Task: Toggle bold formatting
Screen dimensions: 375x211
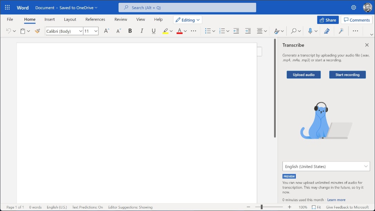Action: 130,31
